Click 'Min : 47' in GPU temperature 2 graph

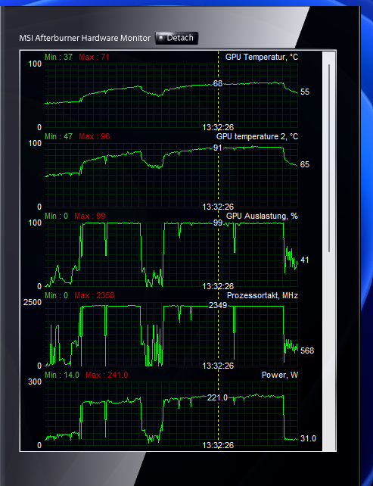pos(58,136)
